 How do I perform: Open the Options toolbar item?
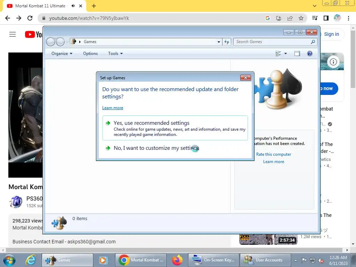[90, 54]
